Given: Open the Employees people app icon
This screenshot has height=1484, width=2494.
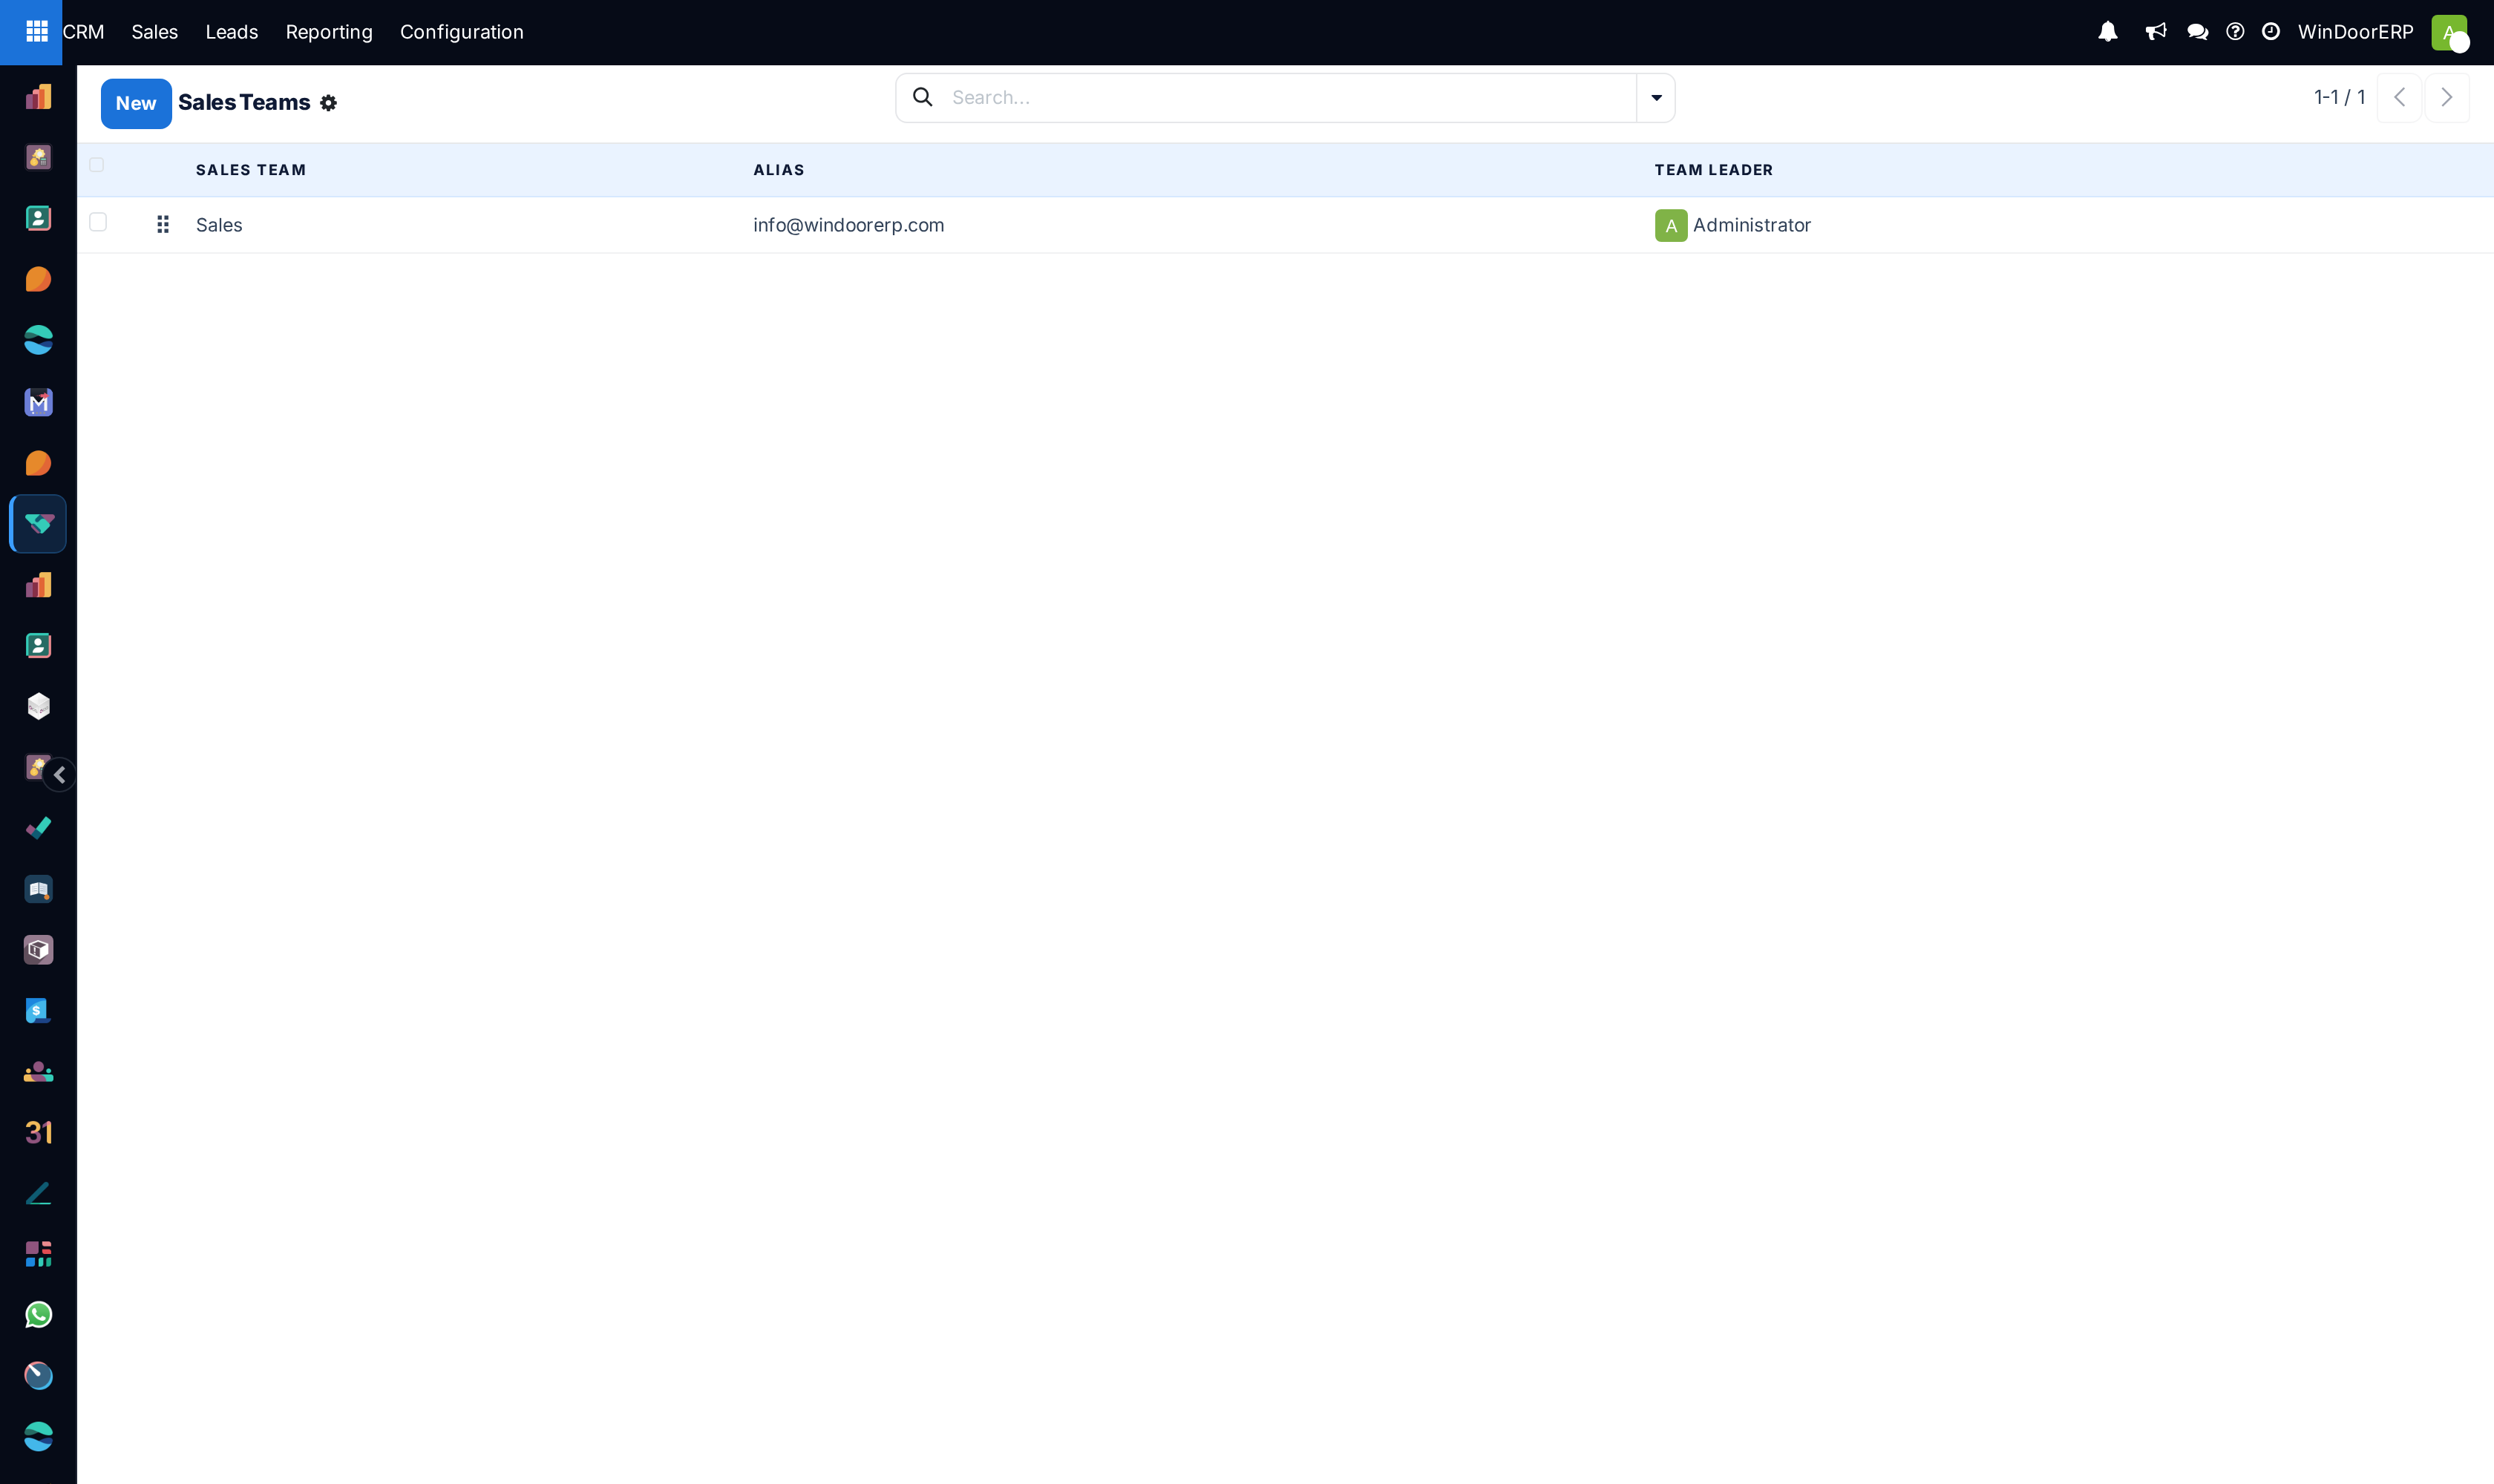Looking at the screenshot, I should pos(38,1072).
